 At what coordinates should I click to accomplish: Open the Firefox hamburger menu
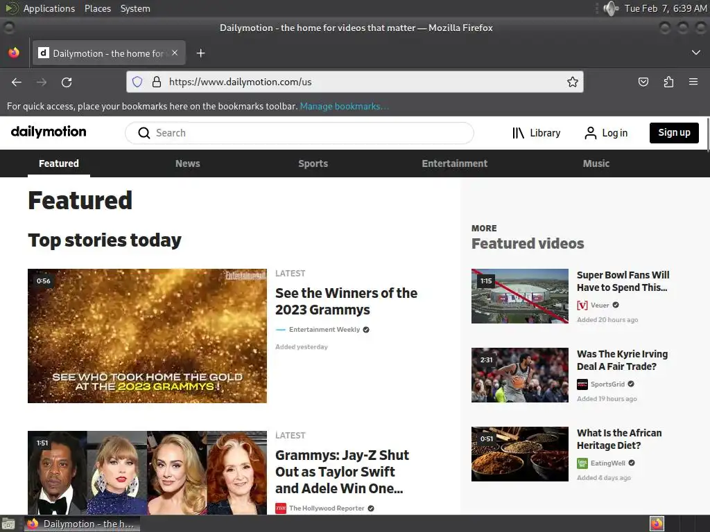693,82
